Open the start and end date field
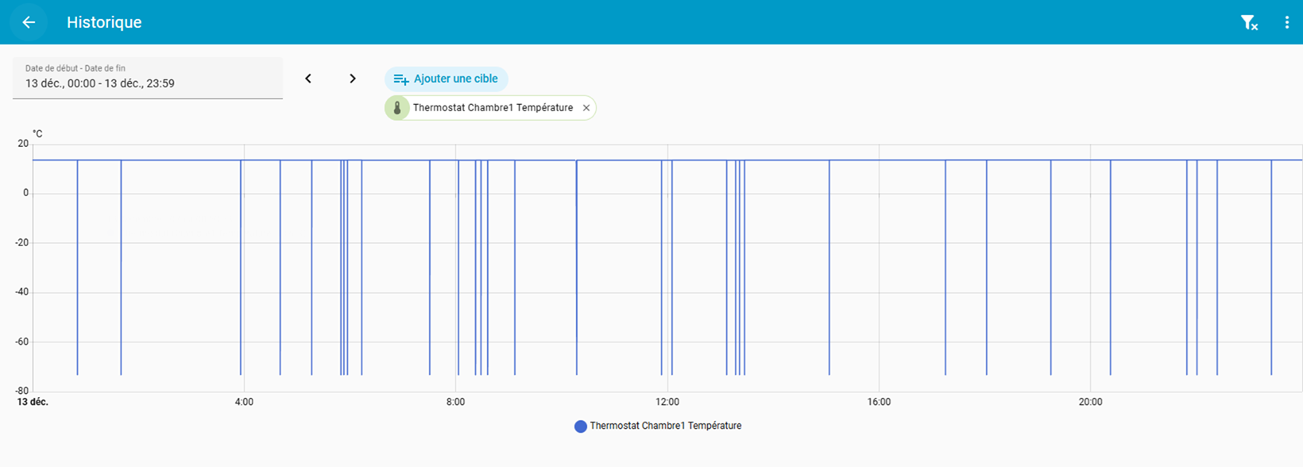The height and width of the screenshot is (467, 1303). coord(148,78)
